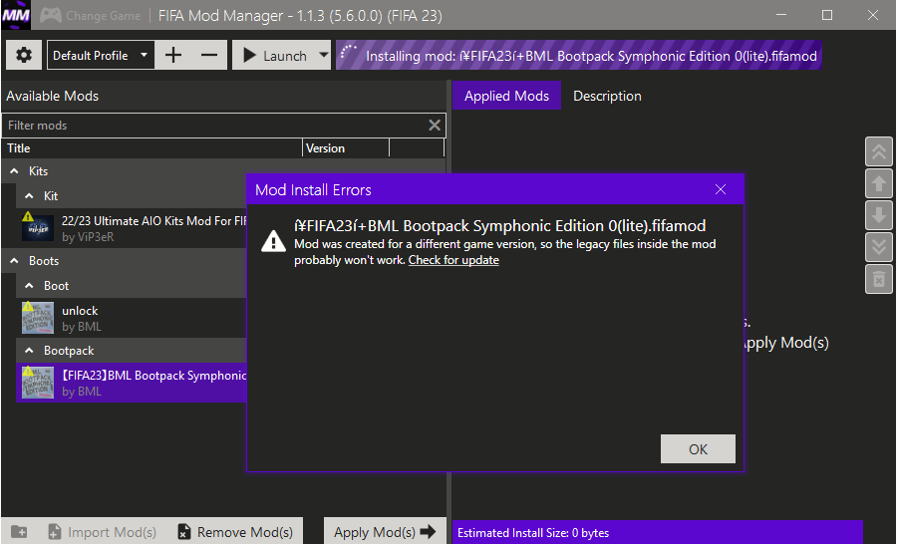Remove the profile with minus button
This screenshot has height=544, width=897.
point(209,56)
